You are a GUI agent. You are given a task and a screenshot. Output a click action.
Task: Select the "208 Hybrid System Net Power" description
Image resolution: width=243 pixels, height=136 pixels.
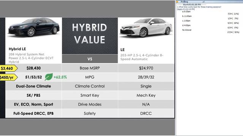(31, 58)
